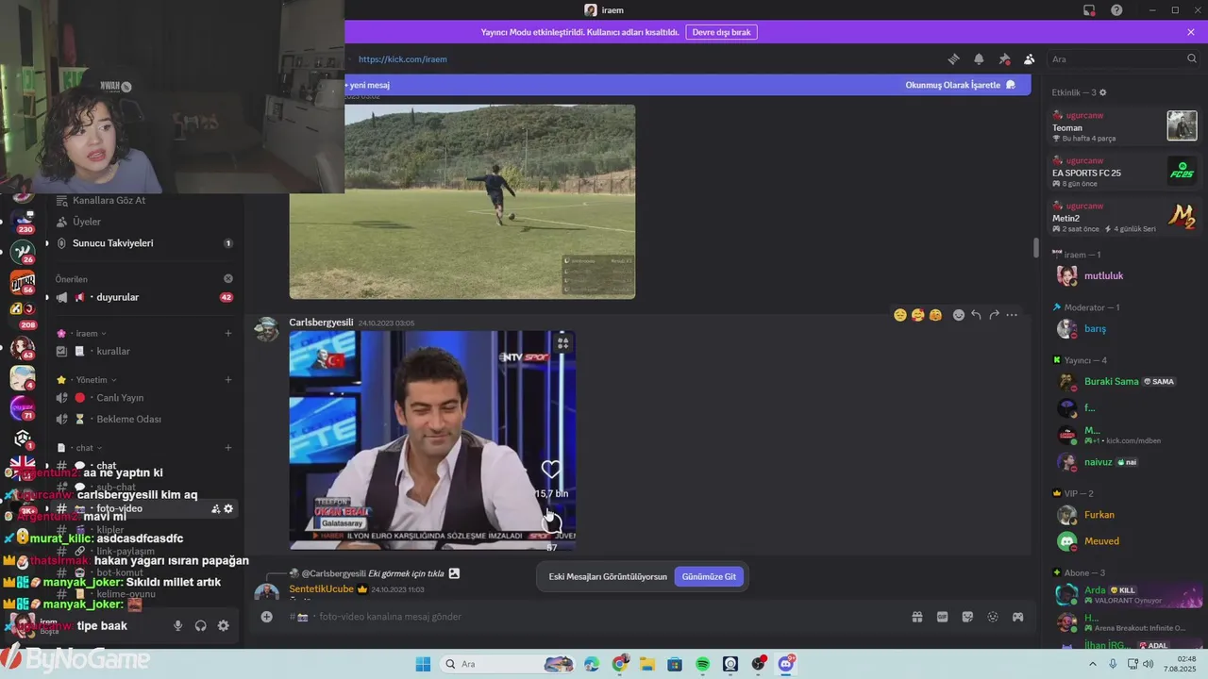
Task: Click the third quick-reaction emoji on message
Action: pyautogui.click(x=935, y=315)
